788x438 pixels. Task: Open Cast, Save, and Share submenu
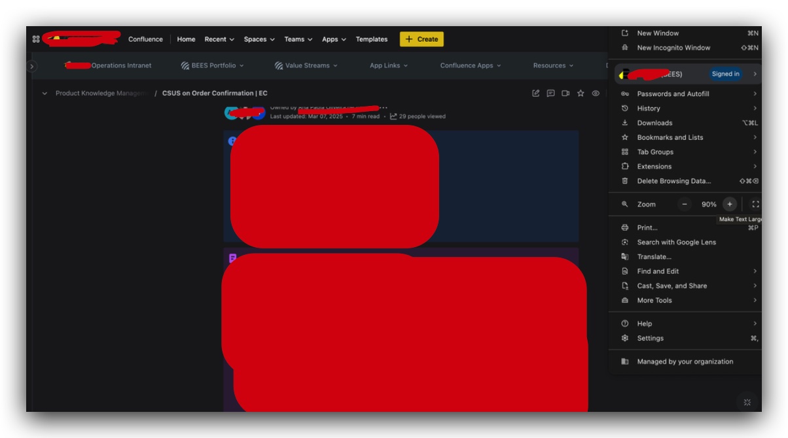685,286
